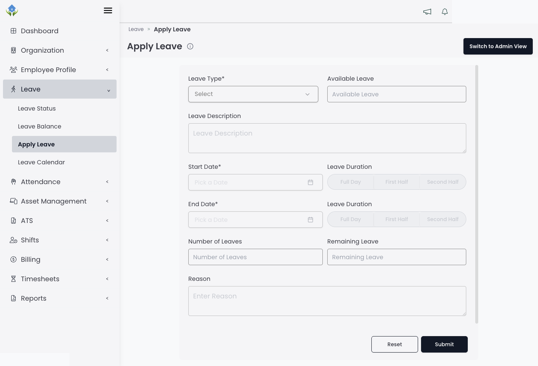Select Full Day for End Date duration
The width and height of the screenshot is (538, 366).
[x=350, y=219]
